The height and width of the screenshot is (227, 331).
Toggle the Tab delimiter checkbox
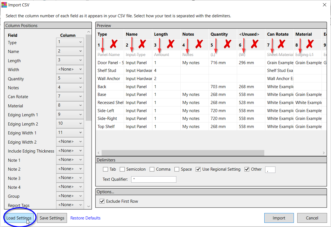[105, 169]
